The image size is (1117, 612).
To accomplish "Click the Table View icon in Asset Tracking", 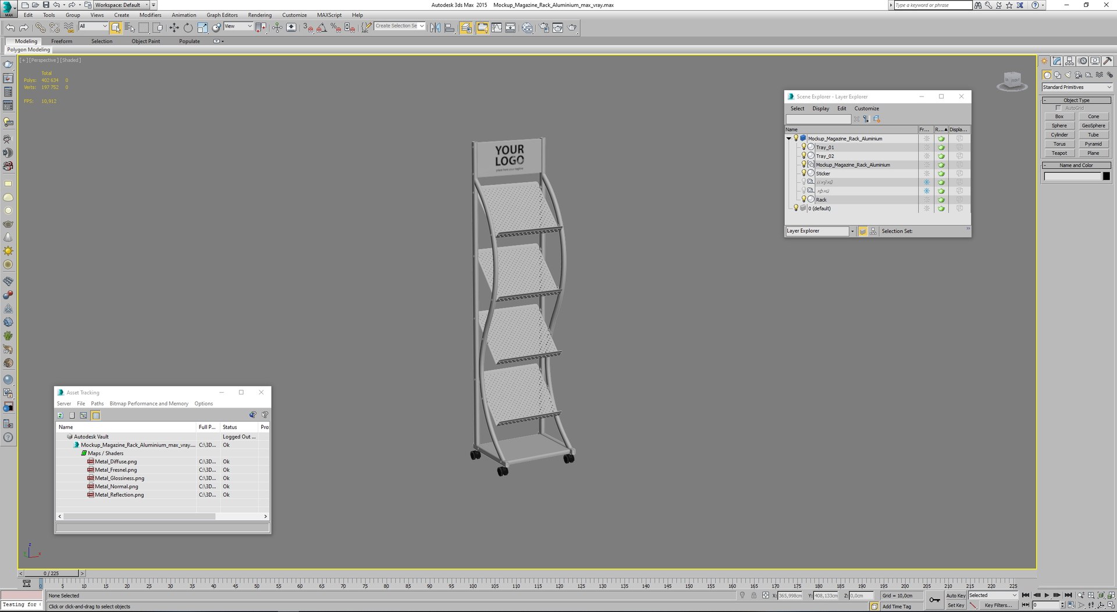I will click(x=96, y=415).
